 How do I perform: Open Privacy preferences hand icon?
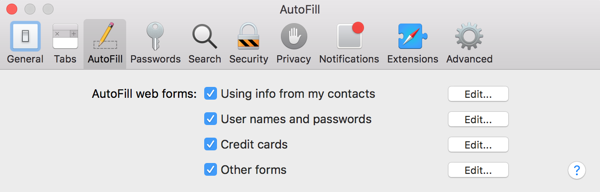[294, 43]
